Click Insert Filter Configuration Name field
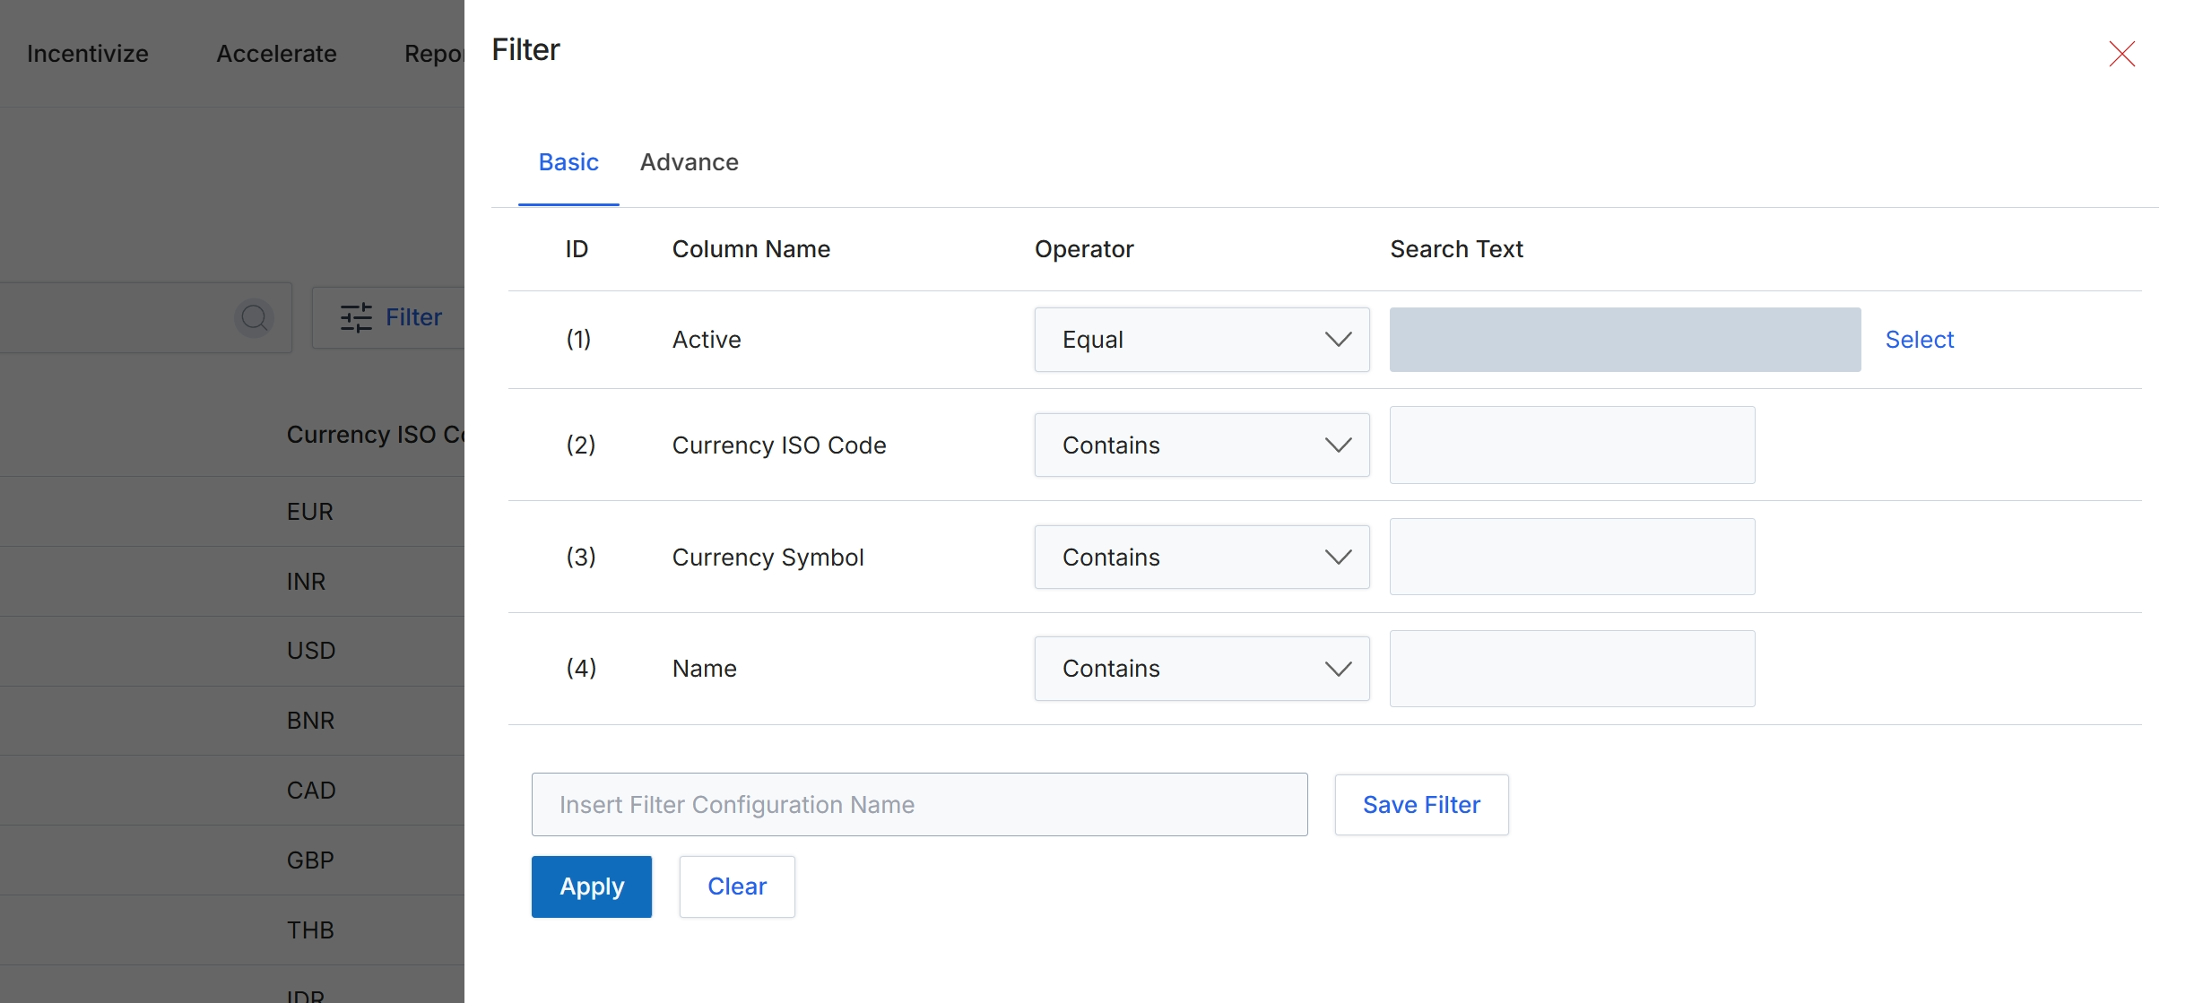Viewport: 2186px width, 1003px height. click(x=919, y=805)
